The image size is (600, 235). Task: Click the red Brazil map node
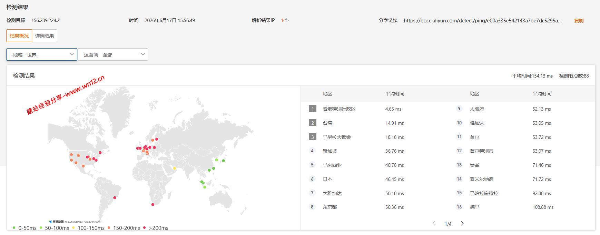pyautogui.click(x=115, y=198)
